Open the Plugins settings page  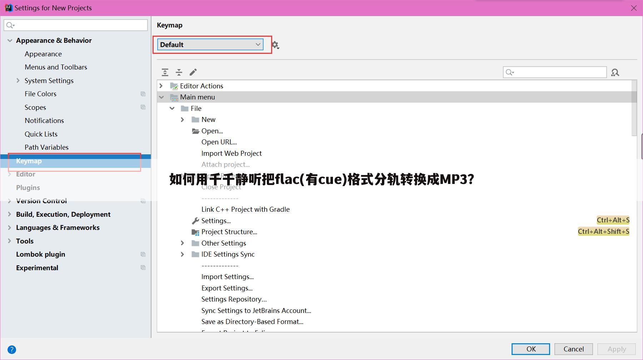28,187
